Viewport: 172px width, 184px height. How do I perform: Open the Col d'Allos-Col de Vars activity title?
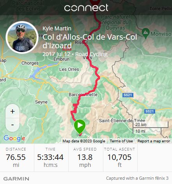click(90, 41)
